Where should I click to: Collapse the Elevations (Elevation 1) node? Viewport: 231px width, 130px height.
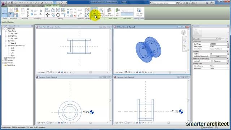[x=6, y=46]
